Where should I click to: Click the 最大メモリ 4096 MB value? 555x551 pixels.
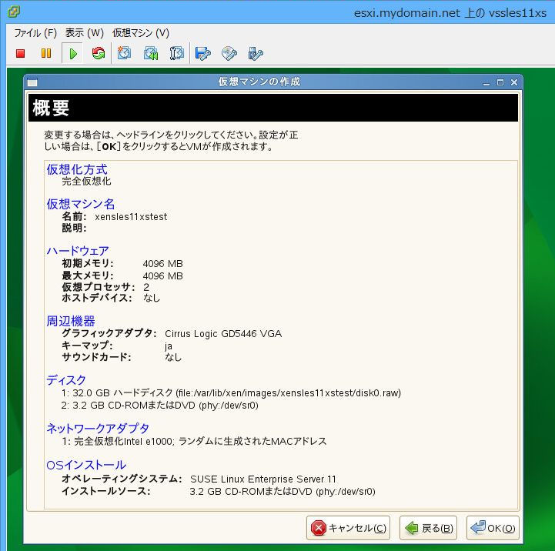point(163,275)
